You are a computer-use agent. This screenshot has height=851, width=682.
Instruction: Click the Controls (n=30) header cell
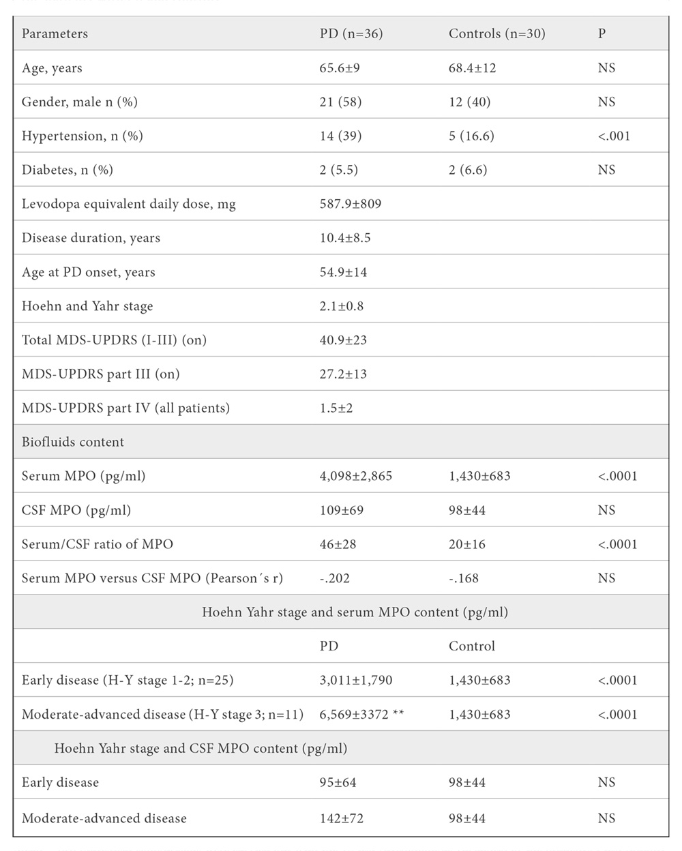point(497,33)
